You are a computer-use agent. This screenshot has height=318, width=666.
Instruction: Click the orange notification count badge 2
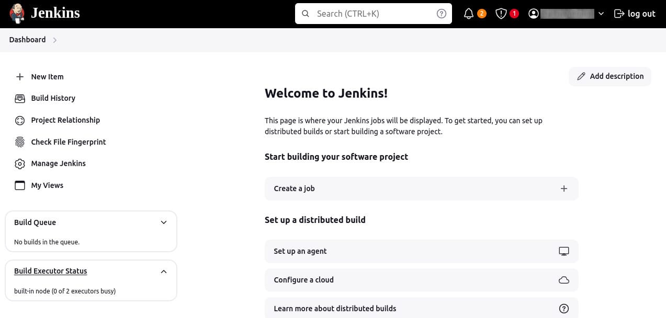click(x=482, y=14)
